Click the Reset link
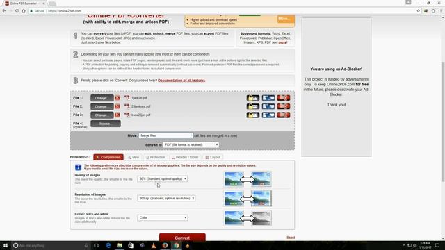445x250 pixels. point(291,237)
